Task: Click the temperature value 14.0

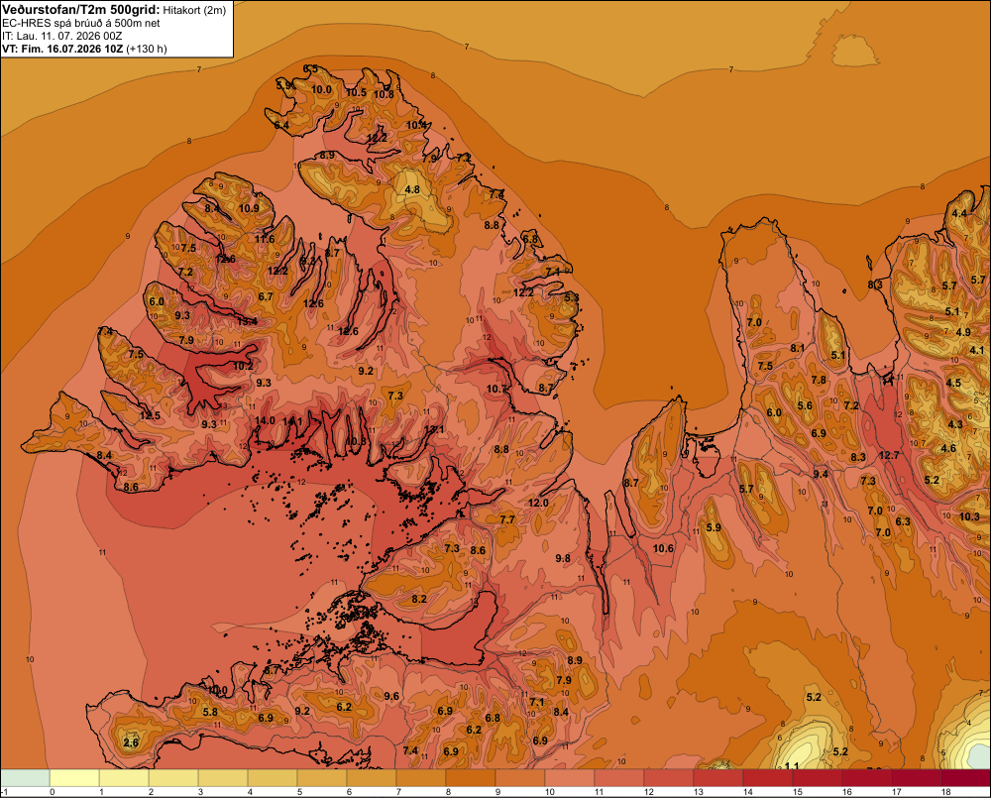Action: (265, 420)
